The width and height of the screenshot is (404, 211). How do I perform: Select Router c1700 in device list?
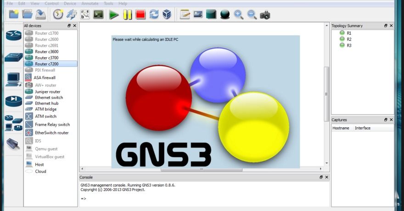click(x=51, y=33)
